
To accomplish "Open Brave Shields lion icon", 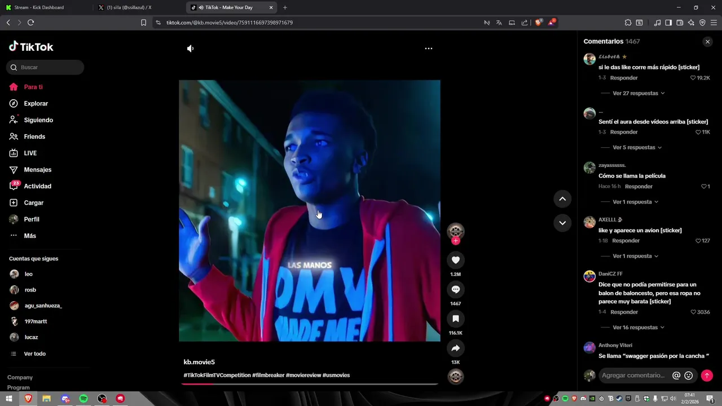I will pos(538,23).
